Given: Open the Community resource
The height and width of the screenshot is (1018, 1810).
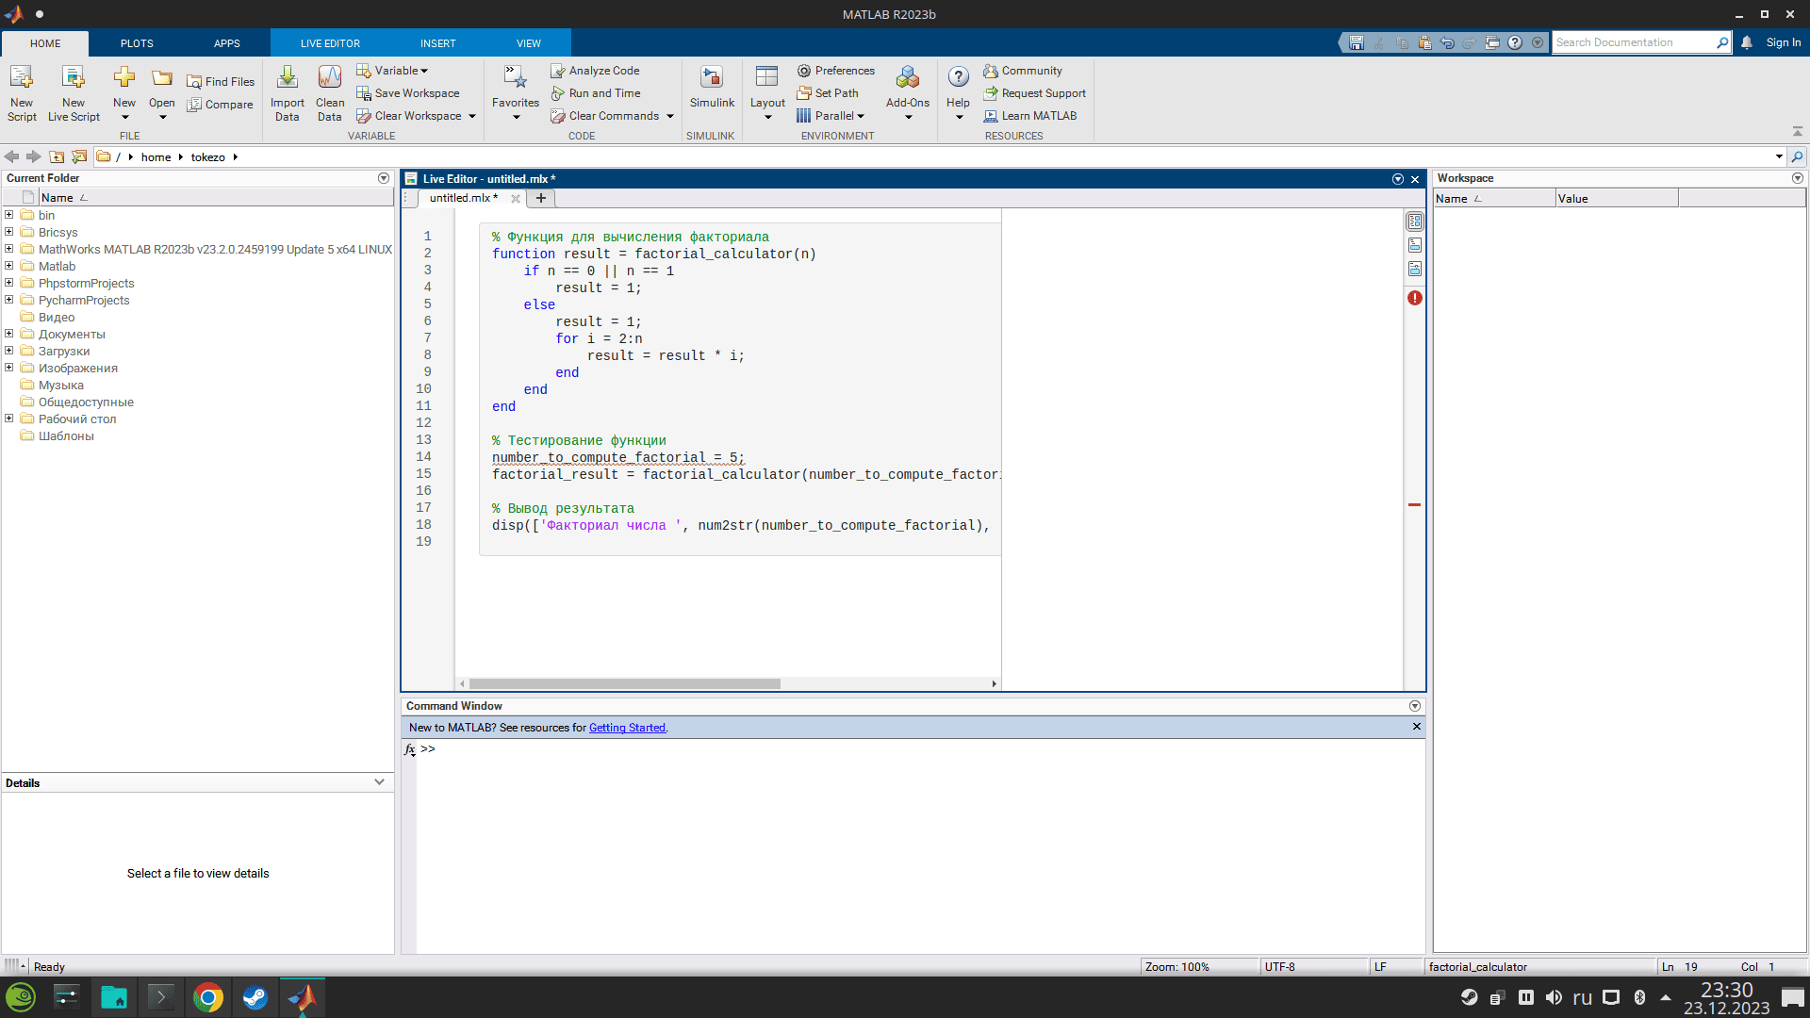Looking at the screenshot, I should (1022, 71).
